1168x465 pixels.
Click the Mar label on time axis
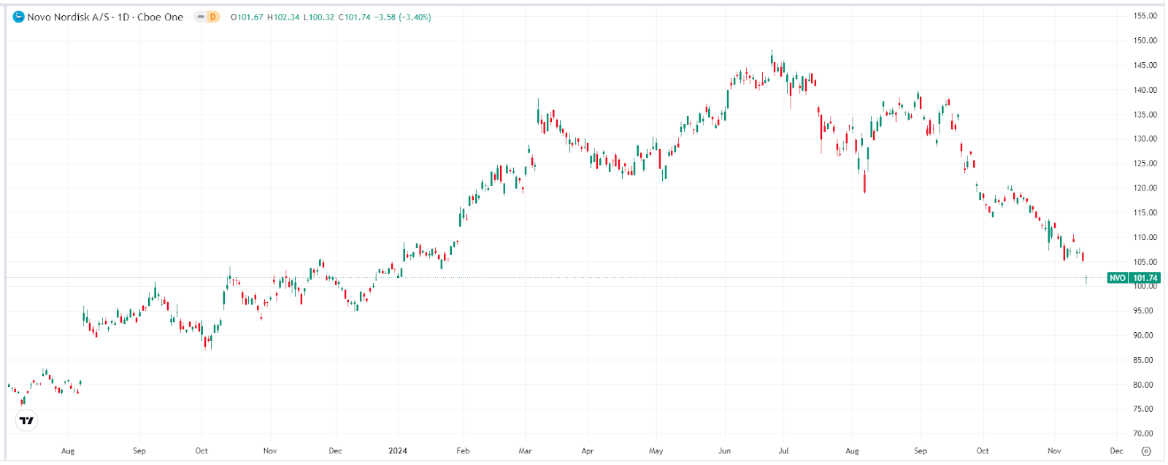(x=525, y=451)
